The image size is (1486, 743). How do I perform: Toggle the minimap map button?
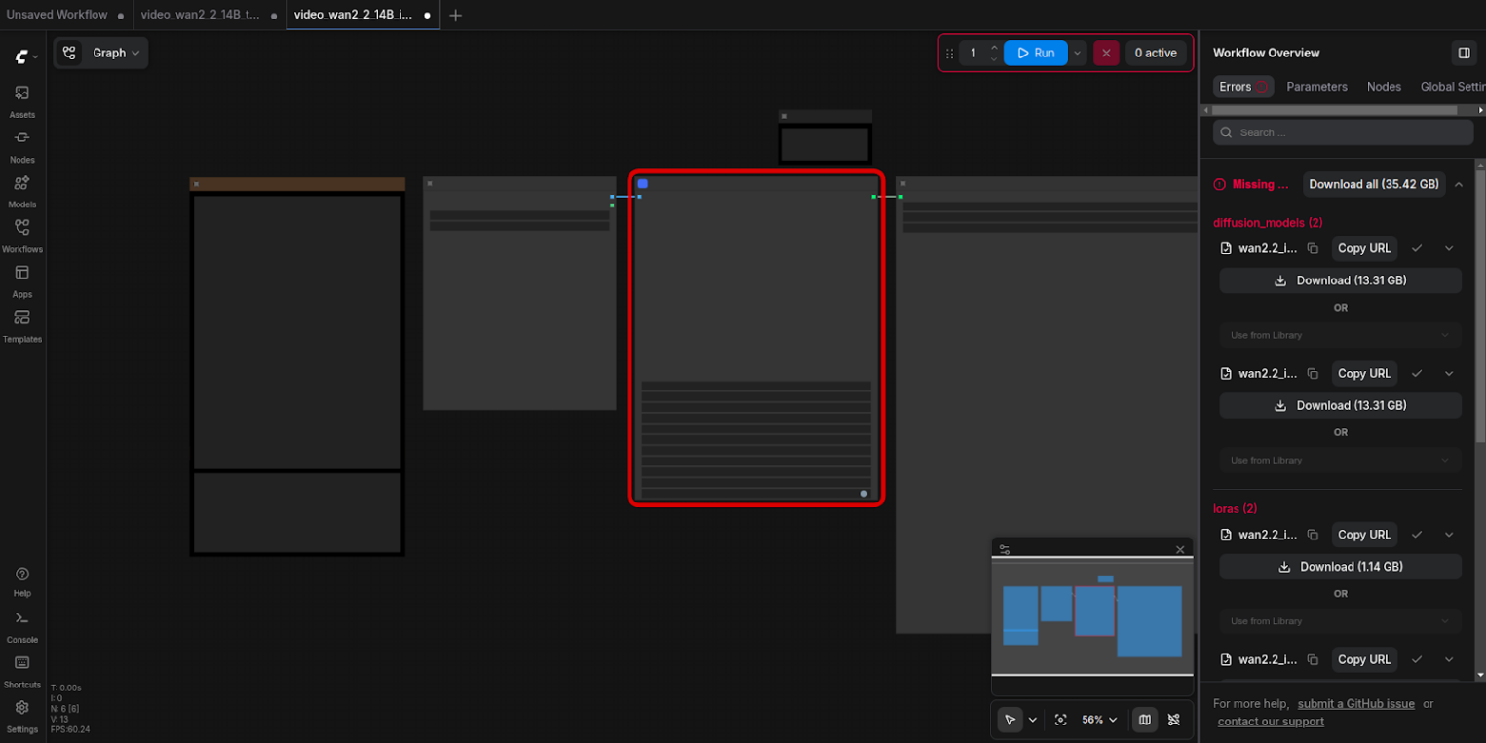(x=1144, y=720)
